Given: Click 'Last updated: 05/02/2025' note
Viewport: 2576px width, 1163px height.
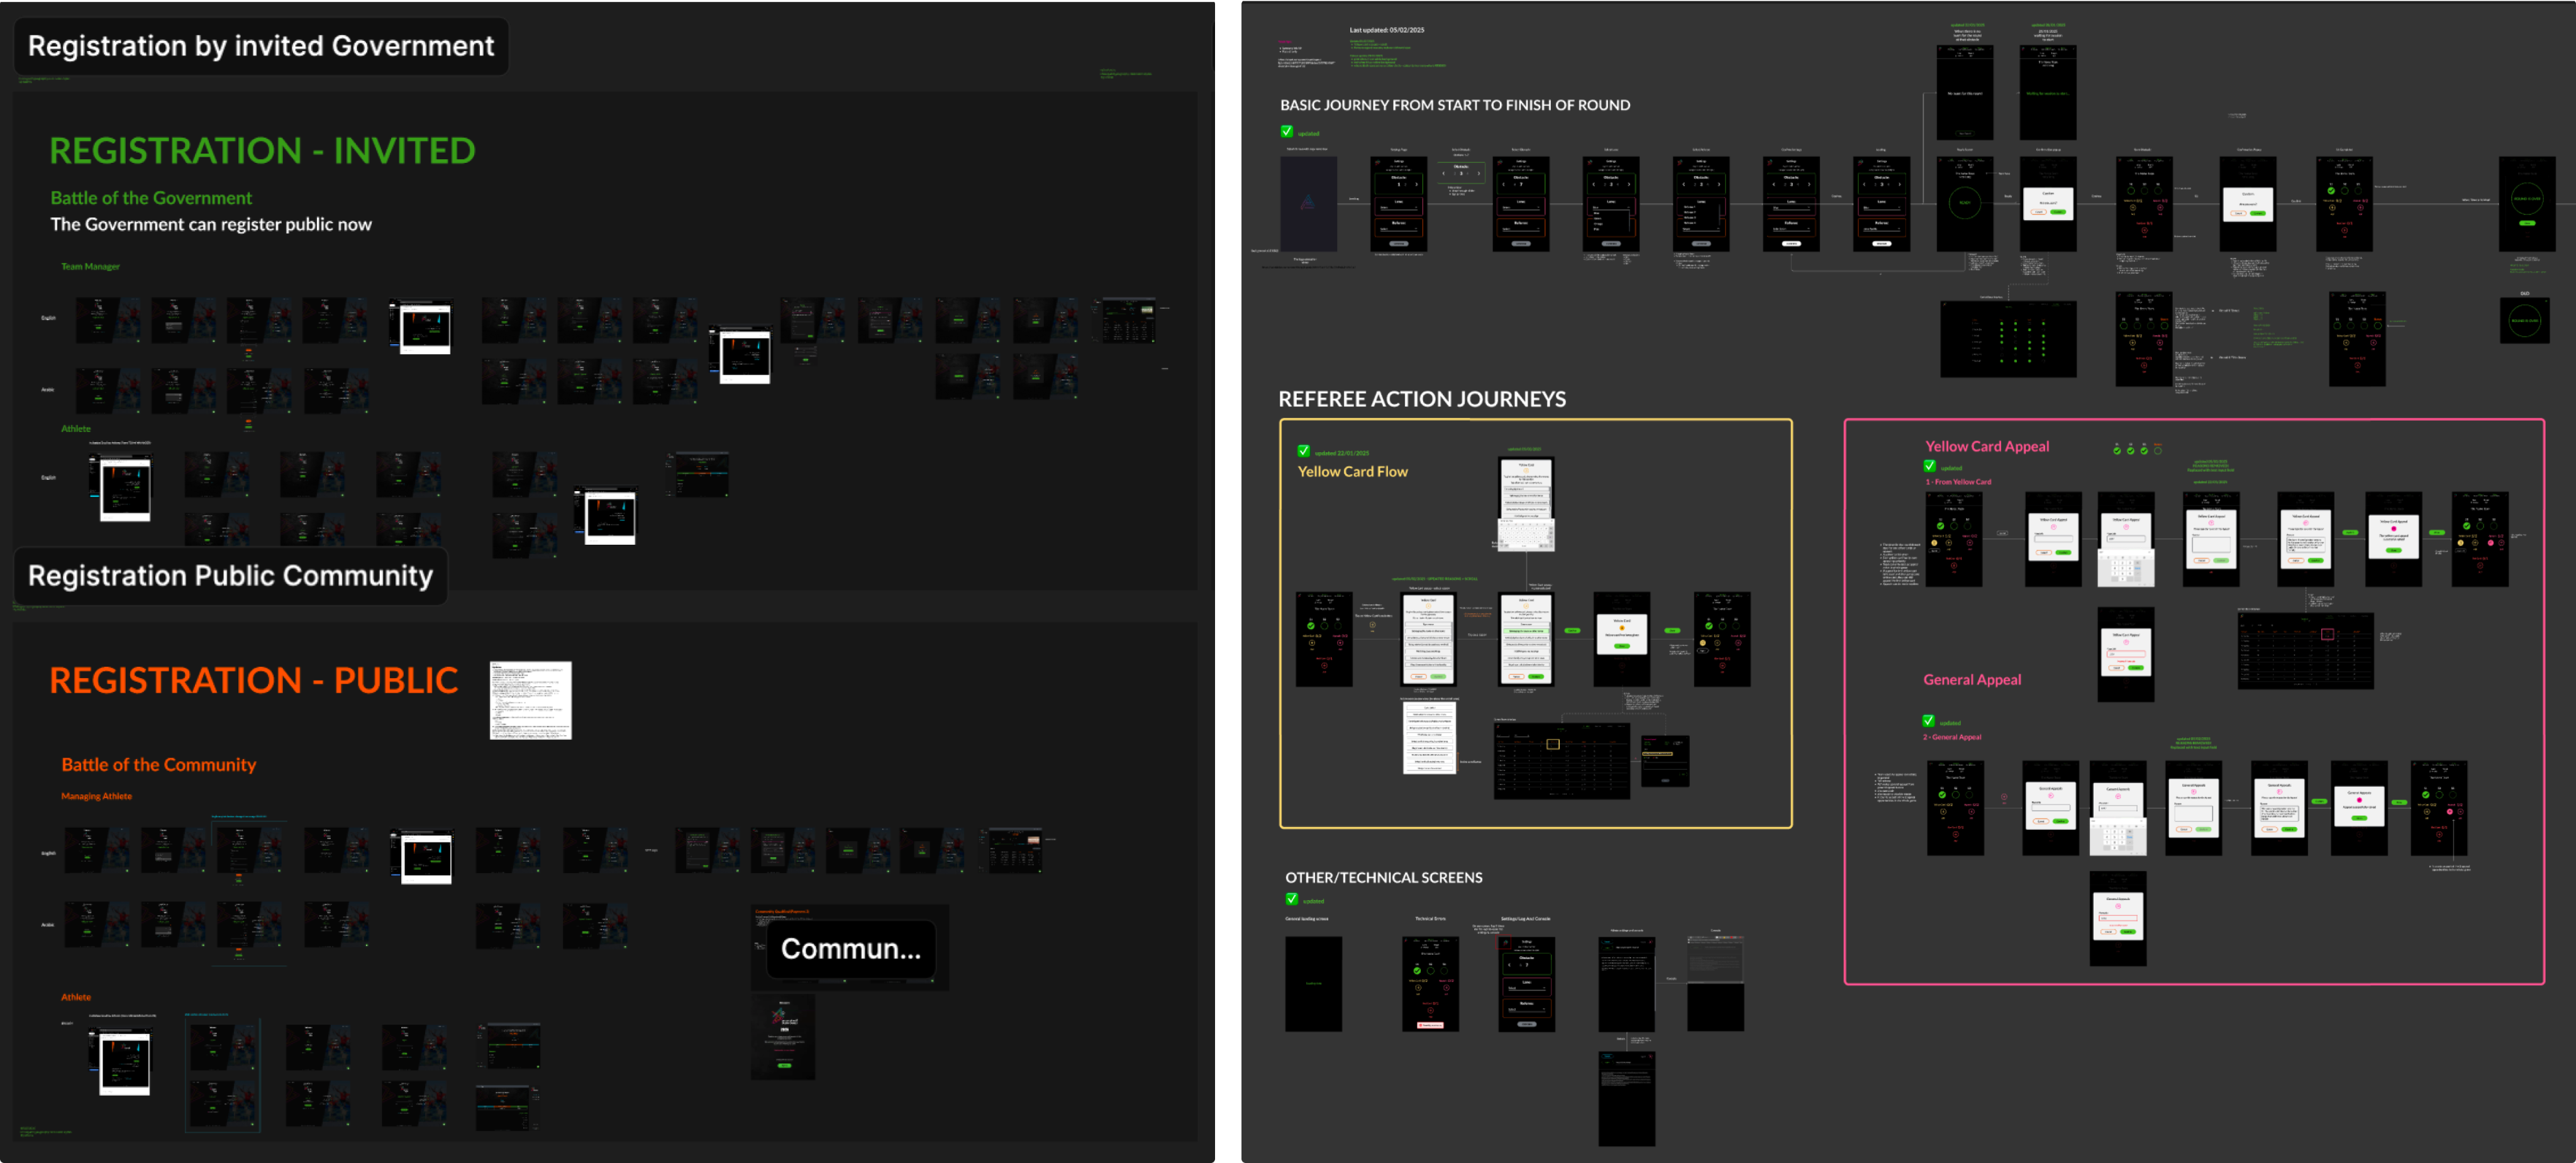Looking at the screenshot, I should point(1387,30).
